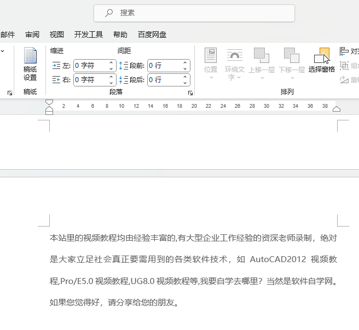Open page setup dialog launcher at left
This screenshot has height=330, width=359.
[x=10, y=92]
